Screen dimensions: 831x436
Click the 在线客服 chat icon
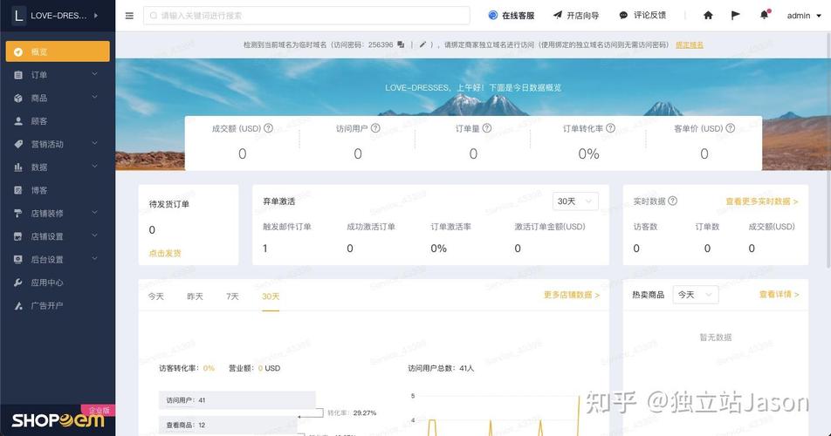coord(493,16)
